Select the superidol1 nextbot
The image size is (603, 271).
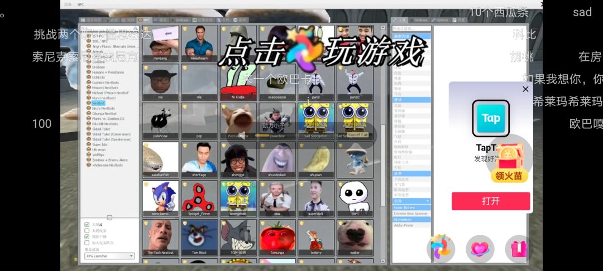point(315,199)
